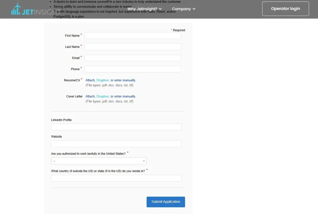Enter the Resume/CV manually
This screenshot has height=214, width=318.
pos(125,80)
